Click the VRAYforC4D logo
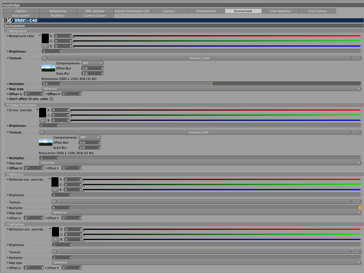This screenshot has height=273, width=364. click(x=21, y=20)
